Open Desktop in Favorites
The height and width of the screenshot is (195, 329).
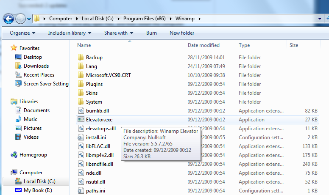click(x=33, y=57)
